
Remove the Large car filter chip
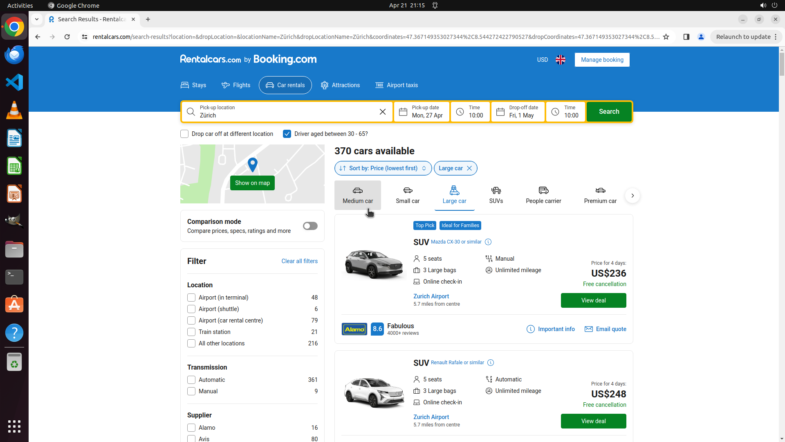pyautogui.click(x=469, y=168)
